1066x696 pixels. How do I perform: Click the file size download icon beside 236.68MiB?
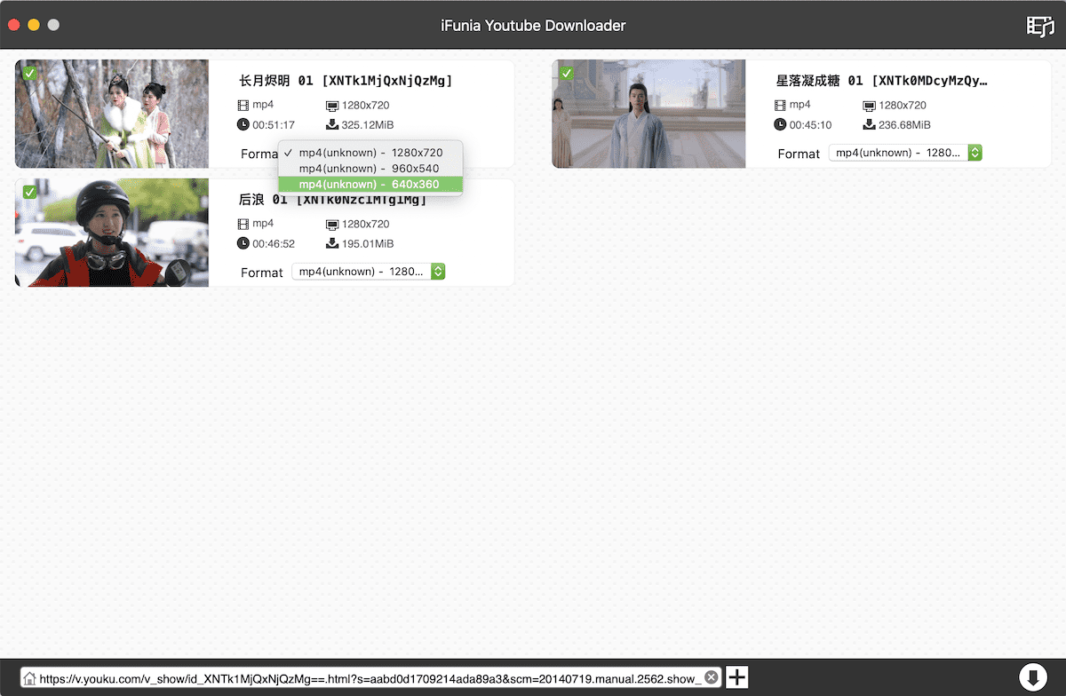(869, 124)
